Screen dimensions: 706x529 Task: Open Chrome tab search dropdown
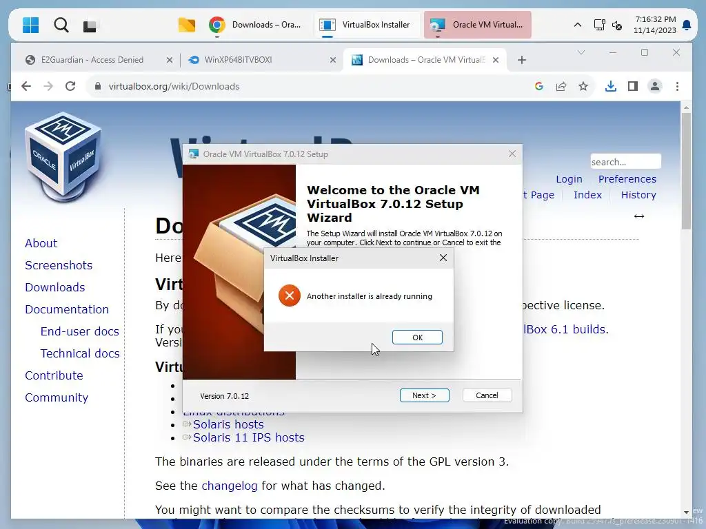[x=581, y=52]
